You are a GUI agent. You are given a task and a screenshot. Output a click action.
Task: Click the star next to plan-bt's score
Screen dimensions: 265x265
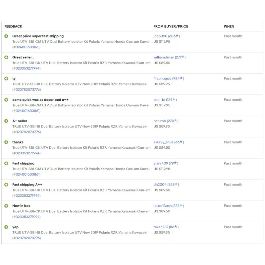[x=174, y=99]
